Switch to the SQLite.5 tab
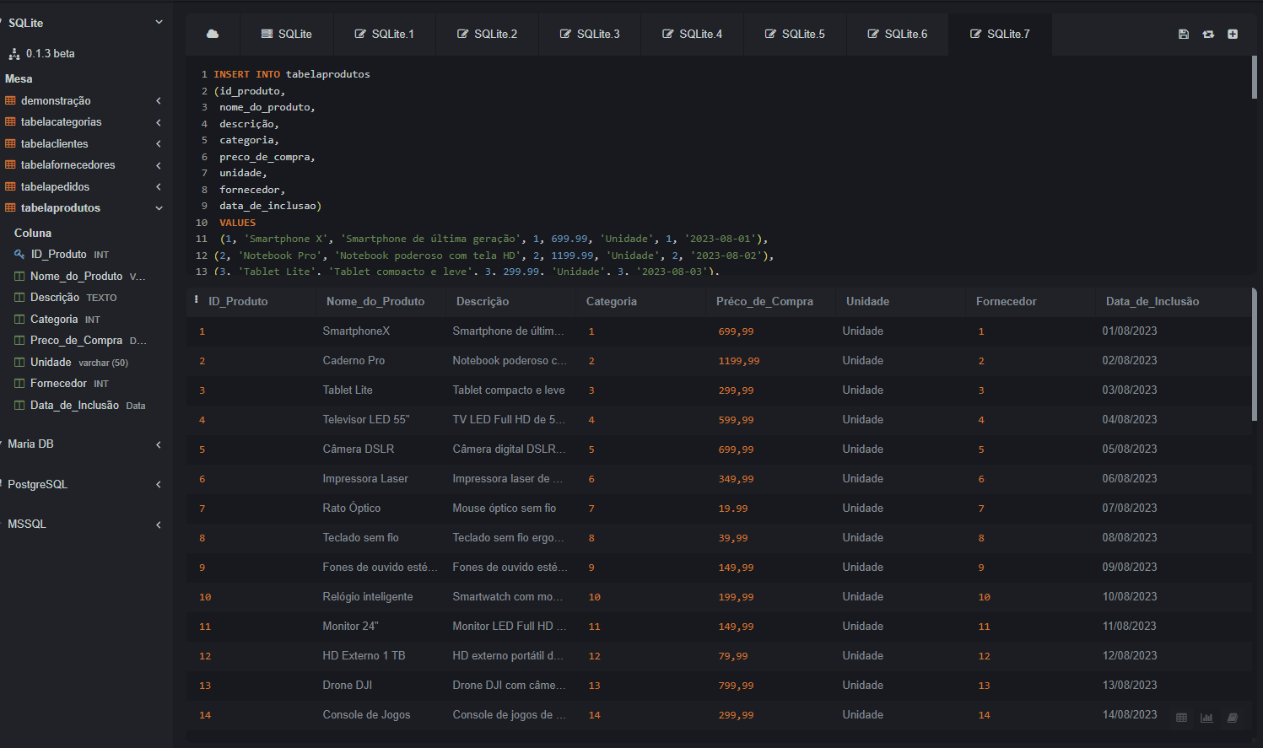Viewport: 1263px width, 748px height. (x=795, y=34)
